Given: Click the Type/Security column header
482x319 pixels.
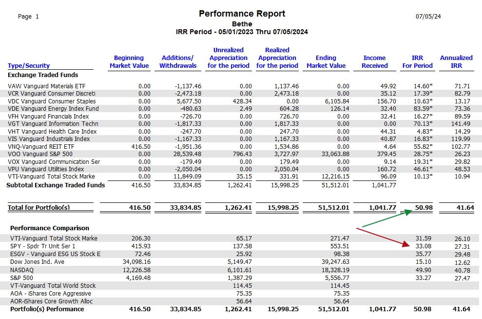Looking at the screenshot, I should (29, 65).
